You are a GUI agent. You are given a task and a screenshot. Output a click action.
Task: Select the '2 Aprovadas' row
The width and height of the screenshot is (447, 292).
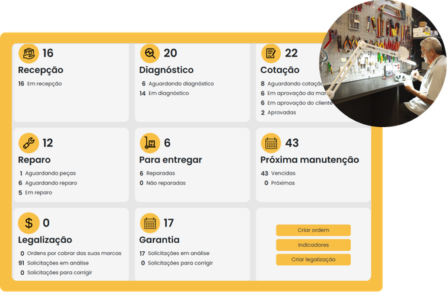point(278,113)
